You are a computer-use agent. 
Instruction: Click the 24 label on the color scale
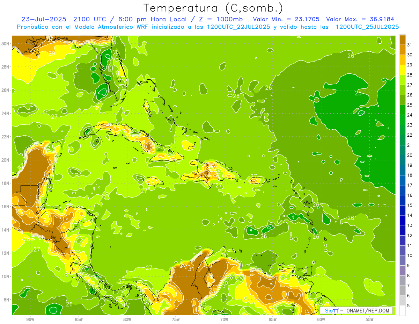click(410, 115)
